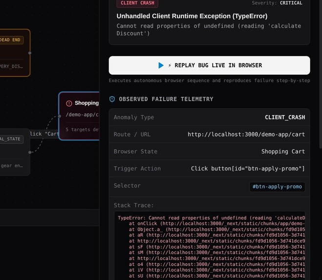
Task: Click the "at iV" stack trace line
Action: (217, 270)
